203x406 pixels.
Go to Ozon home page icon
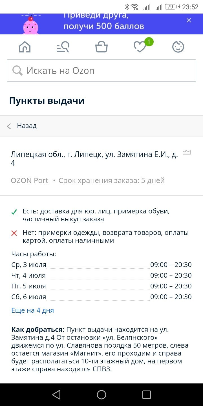[x=25, y=47]
